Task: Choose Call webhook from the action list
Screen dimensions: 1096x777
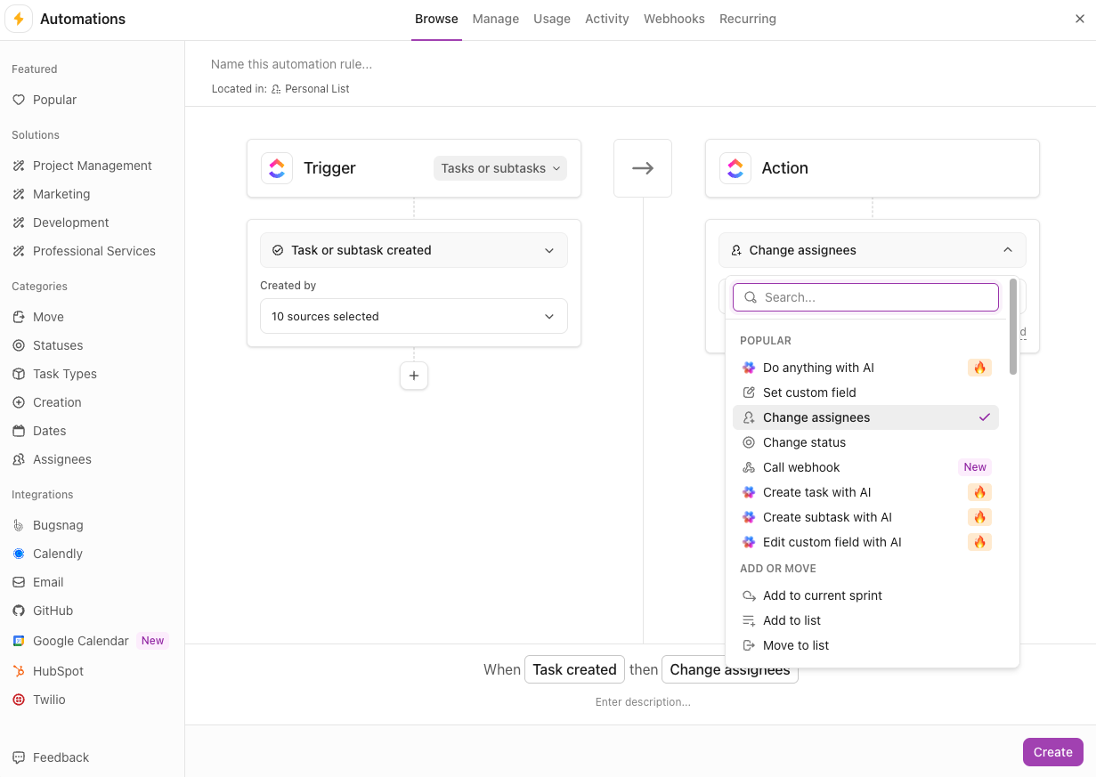Action: 801,467
